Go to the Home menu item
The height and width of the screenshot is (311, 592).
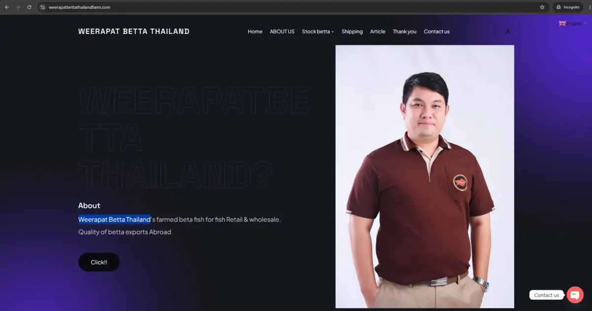point(255,32)
